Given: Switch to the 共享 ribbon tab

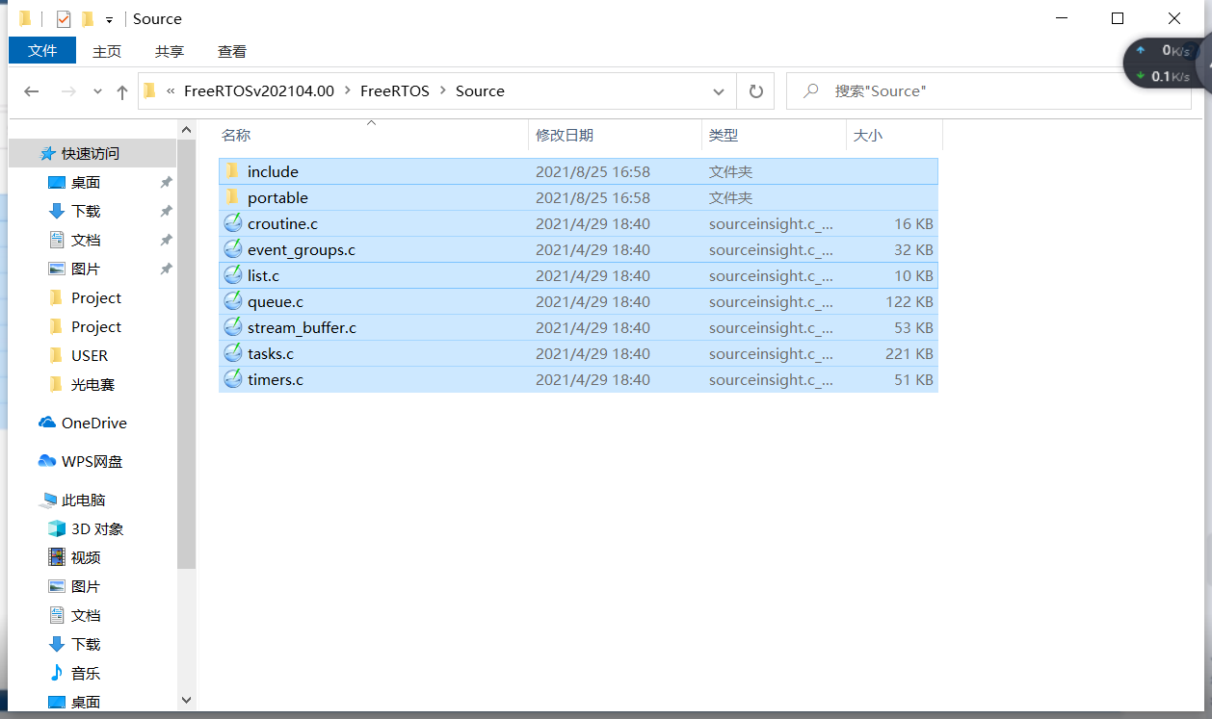Looking at the screenshot, I should pos(170,51).
